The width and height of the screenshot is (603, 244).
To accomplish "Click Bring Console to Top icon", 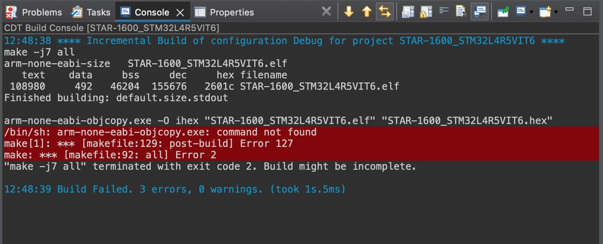I will tap(480, 11).
